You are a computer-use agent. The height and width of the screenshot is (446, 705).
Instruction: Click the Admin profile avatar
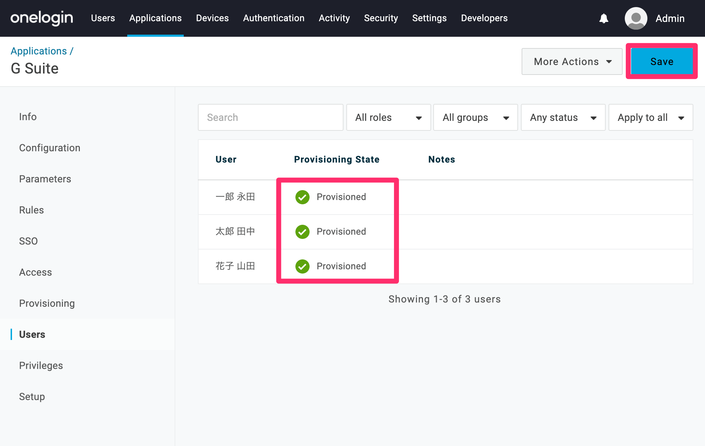point(636,18)
